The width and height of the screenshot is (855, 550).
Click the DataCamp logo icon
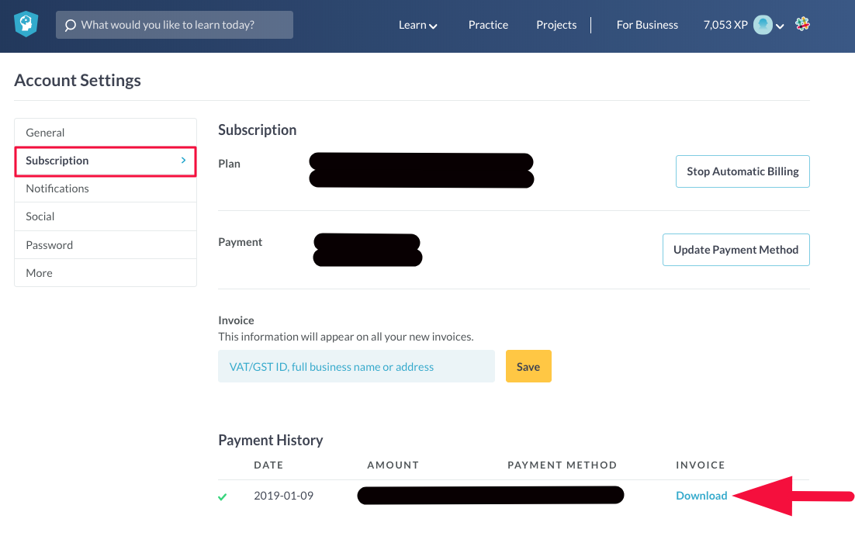click(x=26, y=25)
